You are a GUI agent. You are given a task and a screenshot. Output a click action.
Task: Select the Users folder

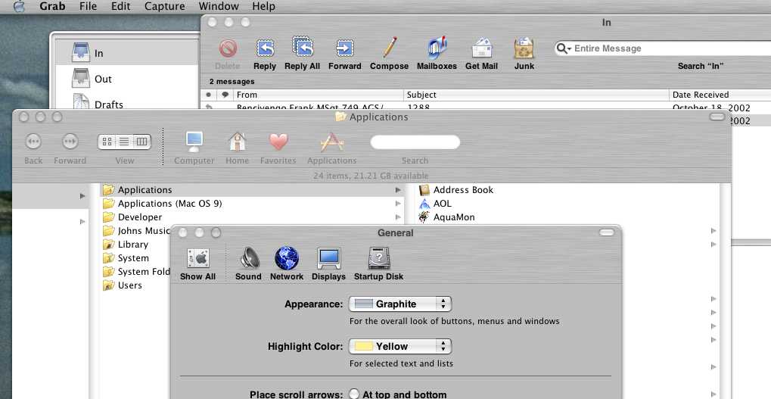click(x=123, y=285)
